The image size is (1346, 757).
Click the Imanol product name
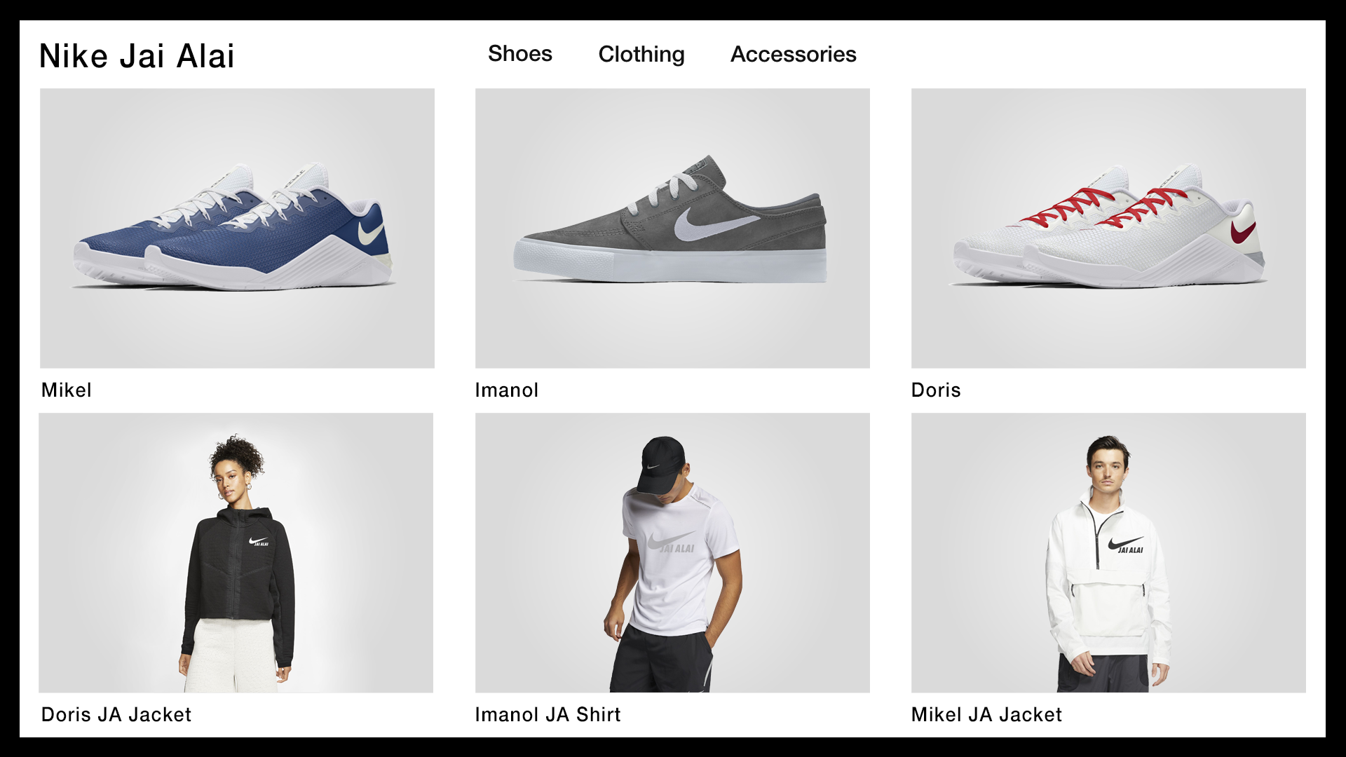coord(507,390)
